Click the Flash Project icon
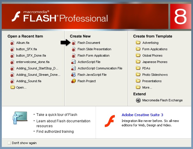The width and height of the screenshot is (193, 149). [73, 81]
